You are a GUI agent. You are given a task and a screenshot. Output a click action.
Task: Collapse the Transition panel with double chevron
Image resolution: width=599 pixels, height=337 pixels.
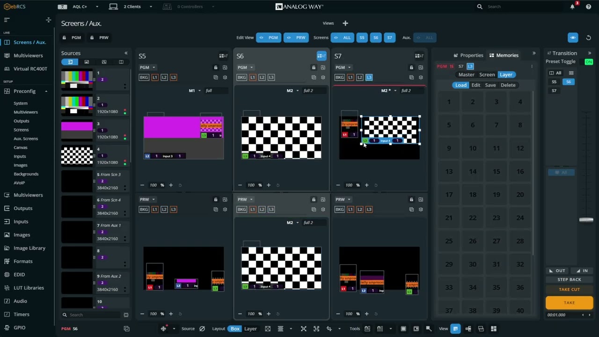coord(590,53)
